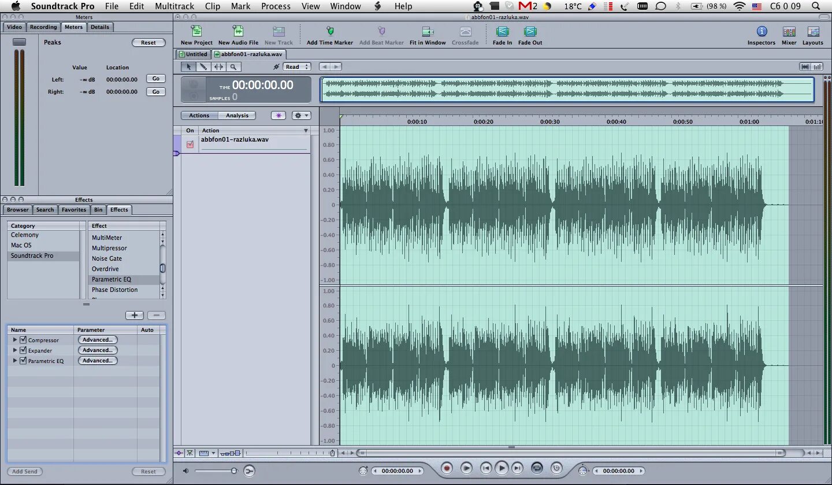Image resolution: width=832 pixels, height=485 pixels.
Task: Click the Fit in Window icon
Action: [x=428, y=31]
